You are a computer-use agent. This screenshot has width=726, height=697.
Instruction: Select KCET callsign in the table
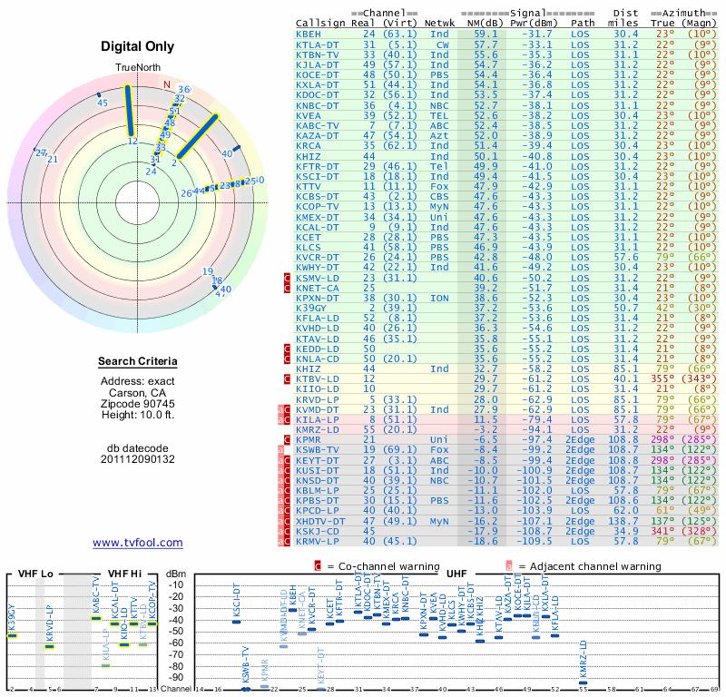click(x=309, y=237)
